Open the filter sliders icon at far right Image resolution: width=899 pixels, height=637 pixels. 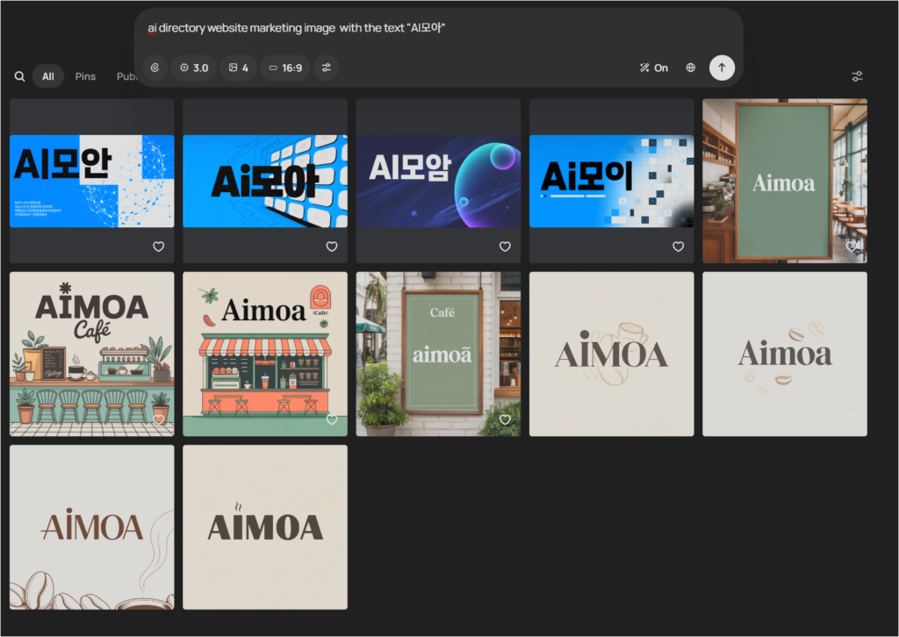858,76
